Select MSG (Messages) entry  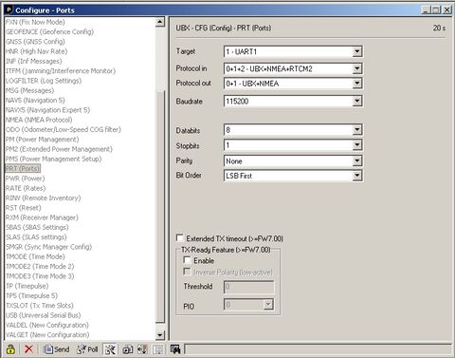(x=29, y=91)
